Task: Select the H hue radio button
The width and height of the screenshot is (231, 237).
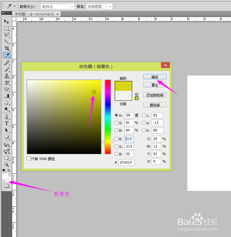Action: click(x=116, y=115)
